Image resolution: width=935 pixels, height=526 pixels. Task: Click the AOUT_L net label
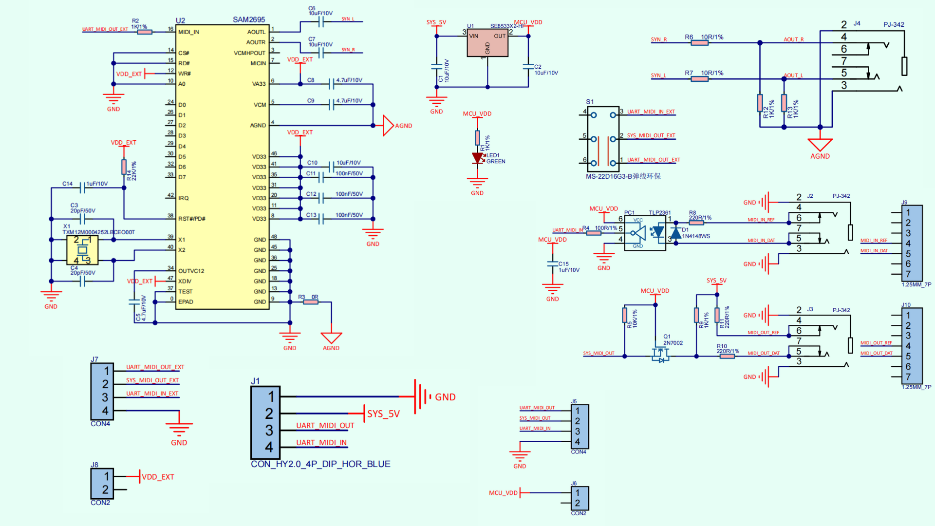click(x=794, y=75)
